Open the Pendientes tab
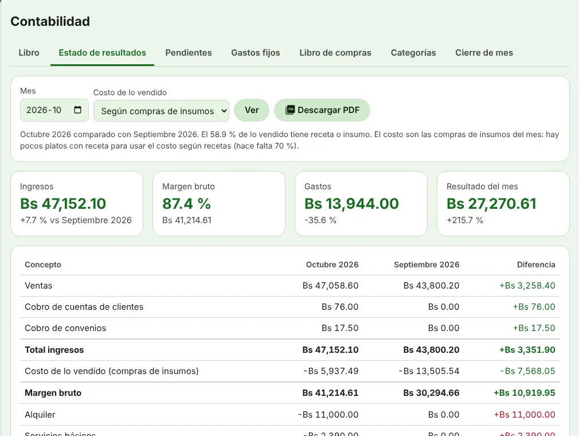This screenshot has width=579, height=436. click(189, 53)
